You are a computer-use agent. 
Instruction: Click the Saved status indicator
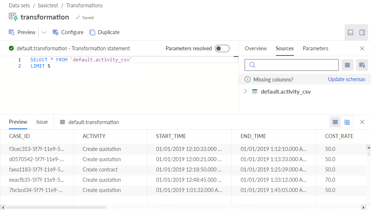[x=85, y=18]
